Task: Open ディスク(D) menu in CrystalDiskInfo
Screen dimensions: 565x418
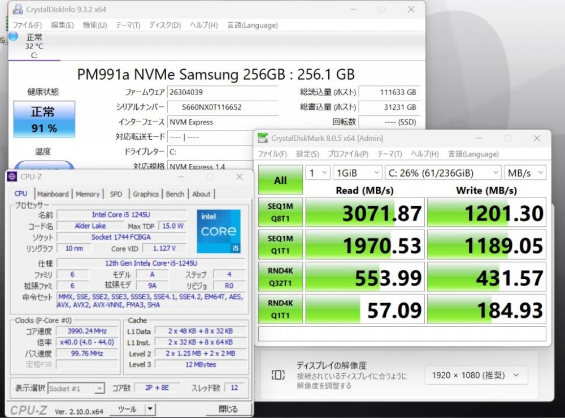Action: pos(165,25)
